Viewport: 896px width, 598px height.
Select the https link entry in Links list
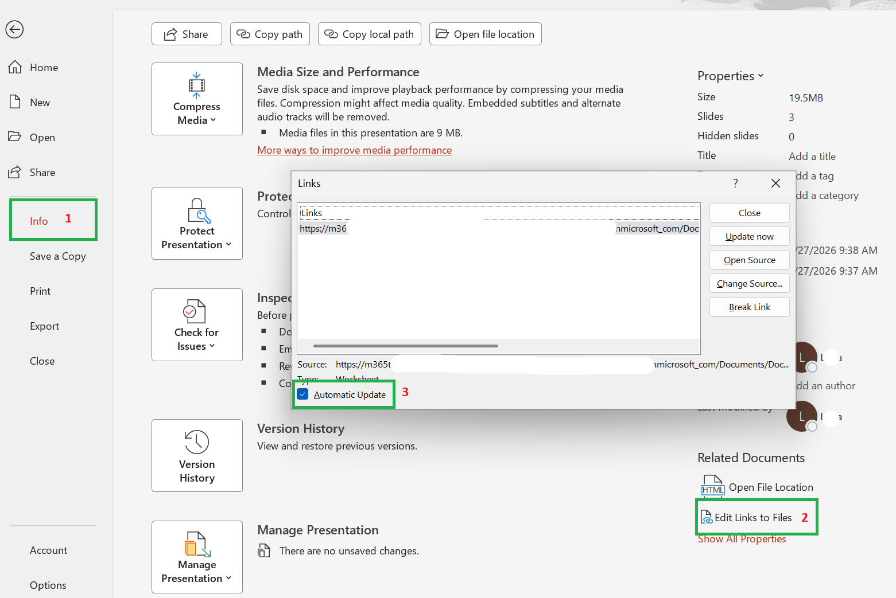[x=499, y=228]
